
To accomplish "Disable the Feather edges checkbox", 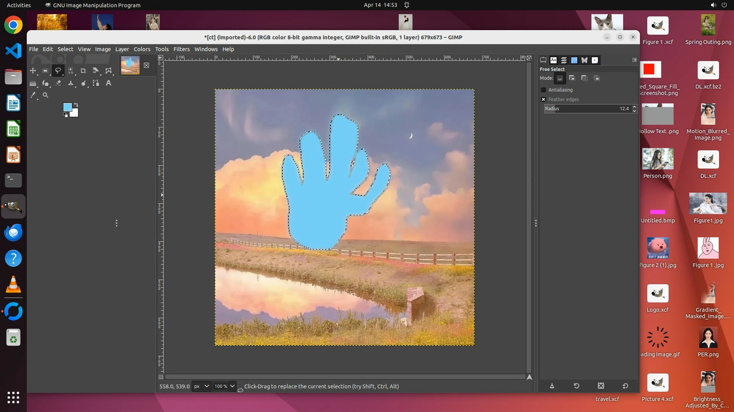I will click(543, 100).
